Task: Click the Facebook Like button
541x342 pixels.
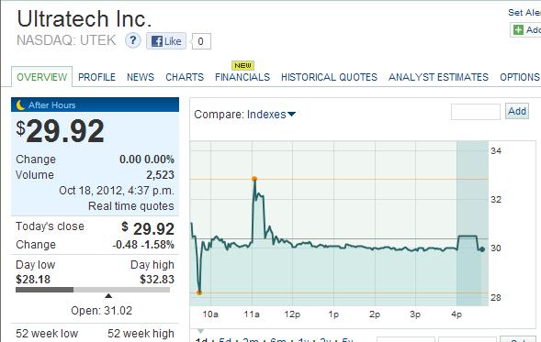Action: click(166, 41)
